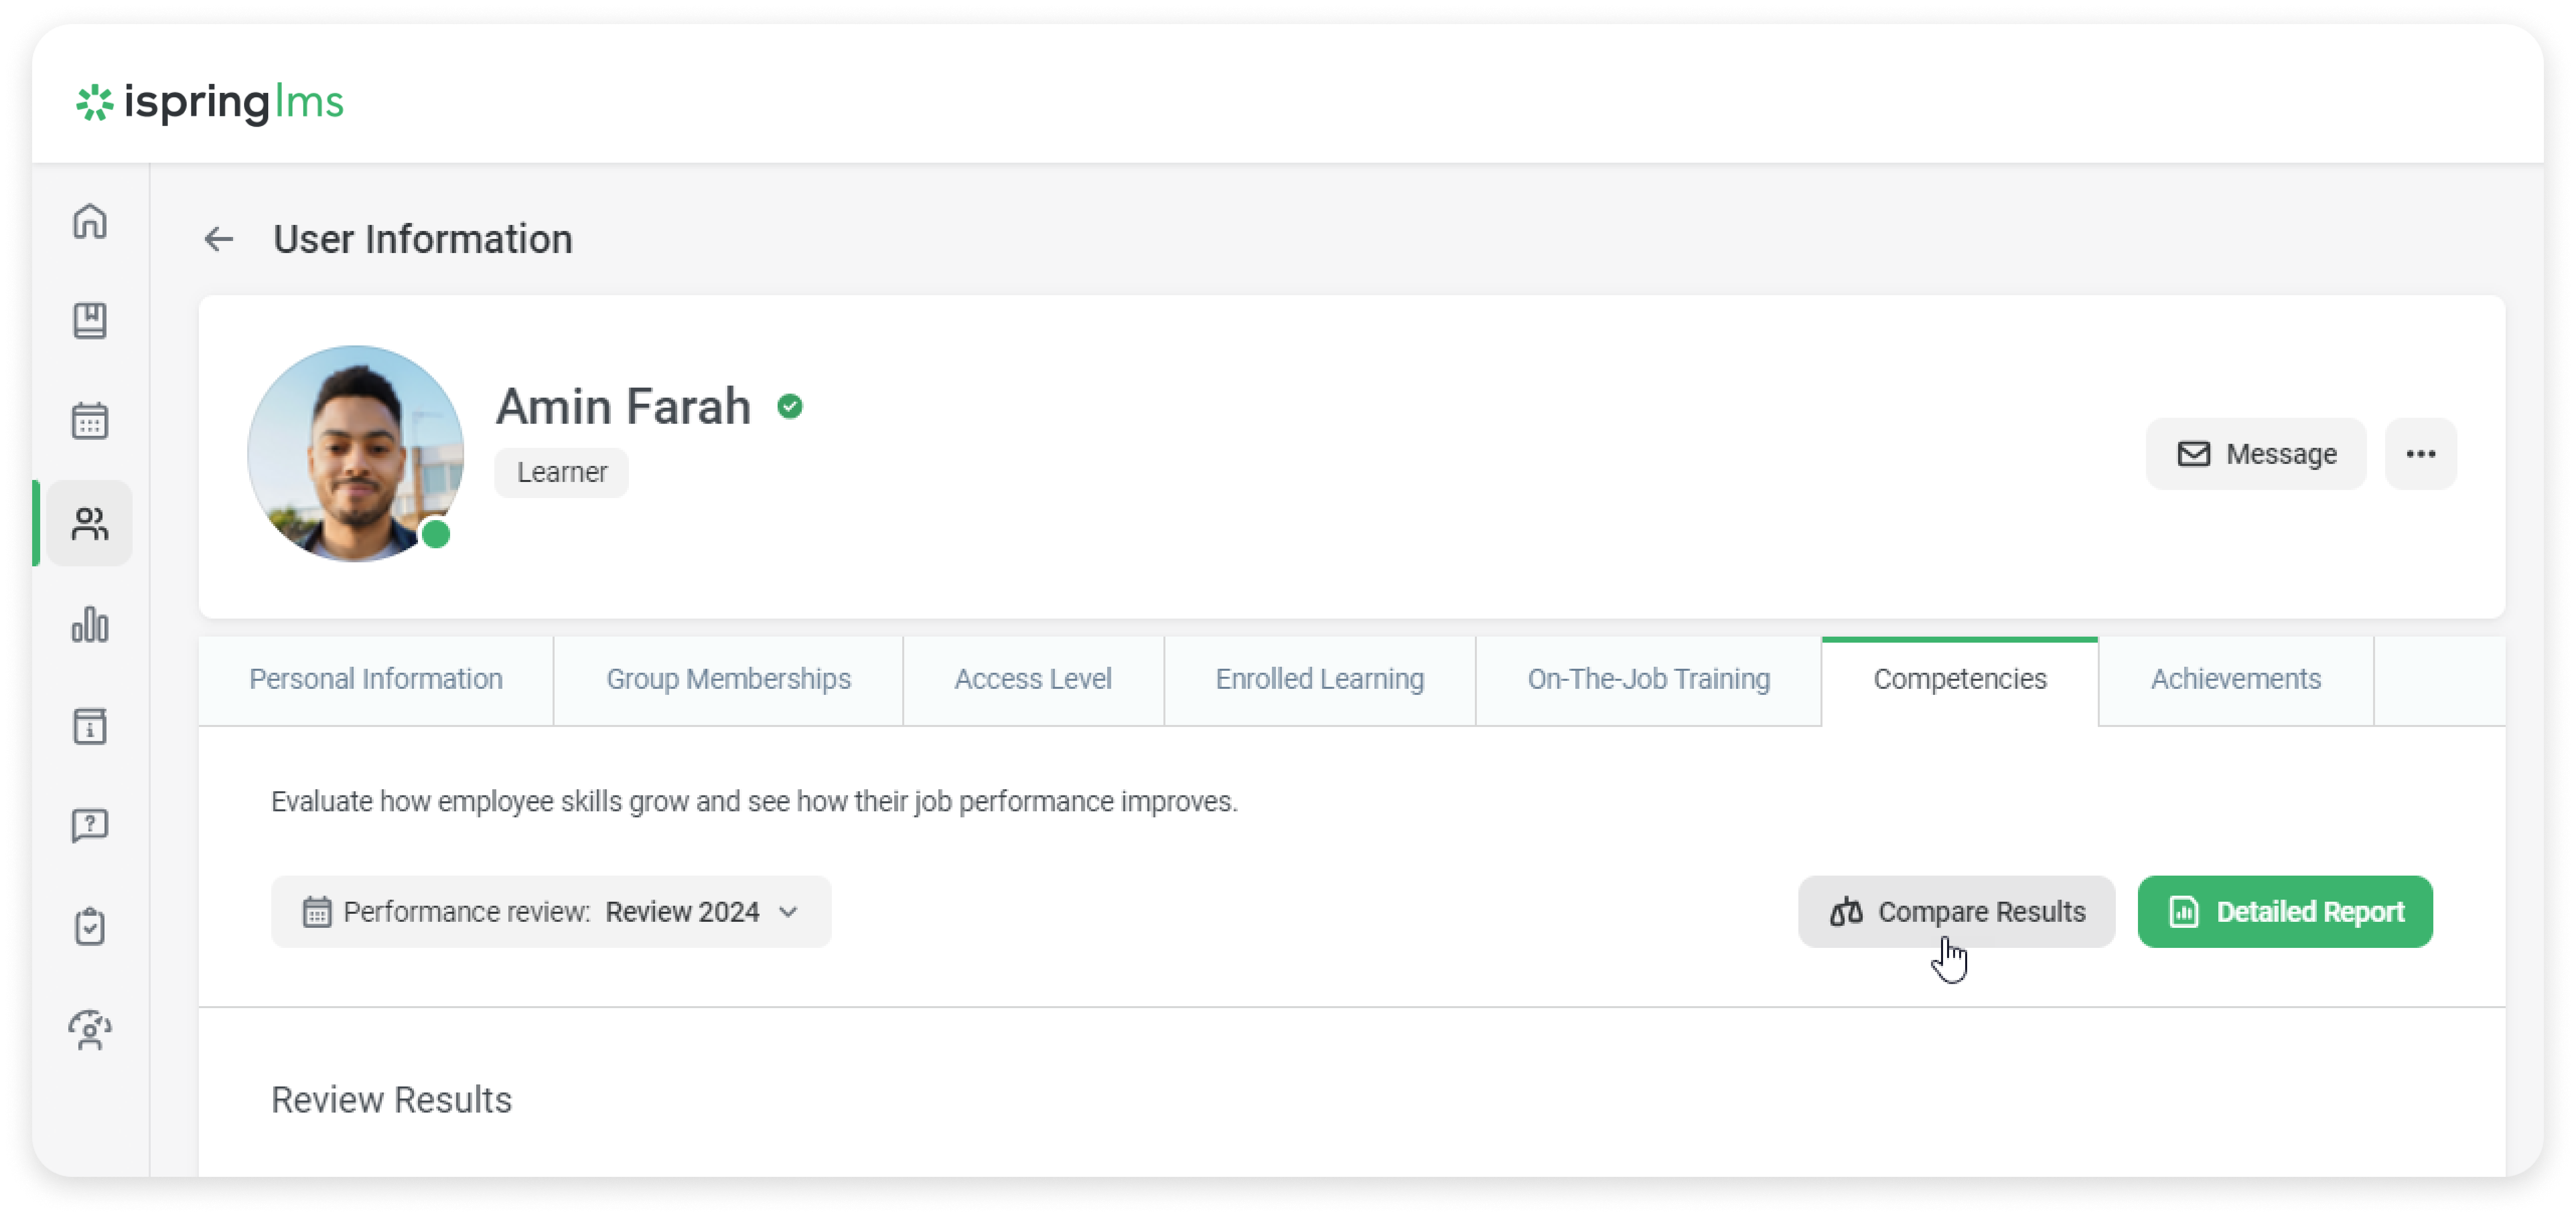Open the three-dot more options menu
2576x1217 pixels.
[2420, 455]
